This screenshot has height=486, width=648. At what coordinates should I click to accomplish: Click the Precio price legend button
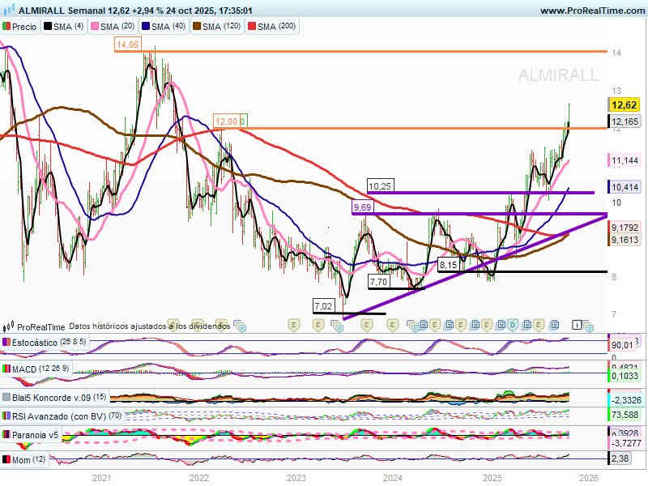point(19,27)
